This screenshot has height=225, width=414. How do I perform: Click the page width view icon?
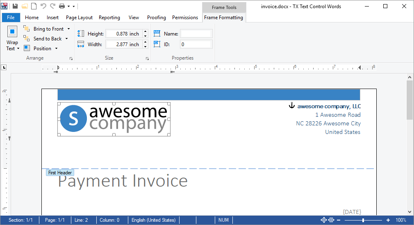(331, 220)
